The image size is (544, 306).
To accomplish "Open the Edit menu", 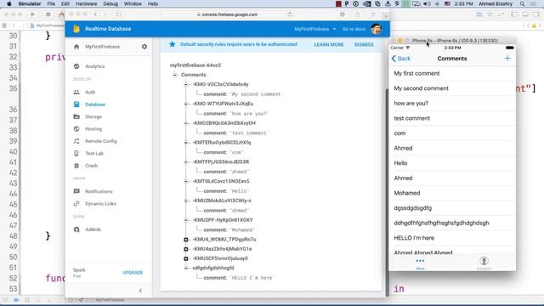I will [65, 3].
